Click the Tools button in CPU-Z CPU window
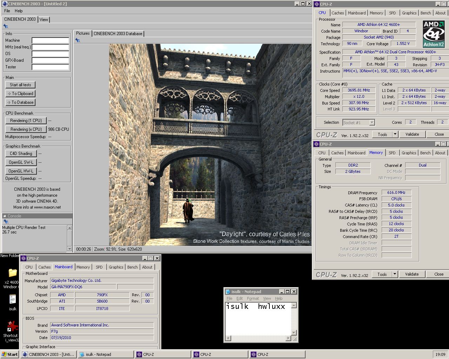Viewport: 449px width, 359px height. (382, 134)
